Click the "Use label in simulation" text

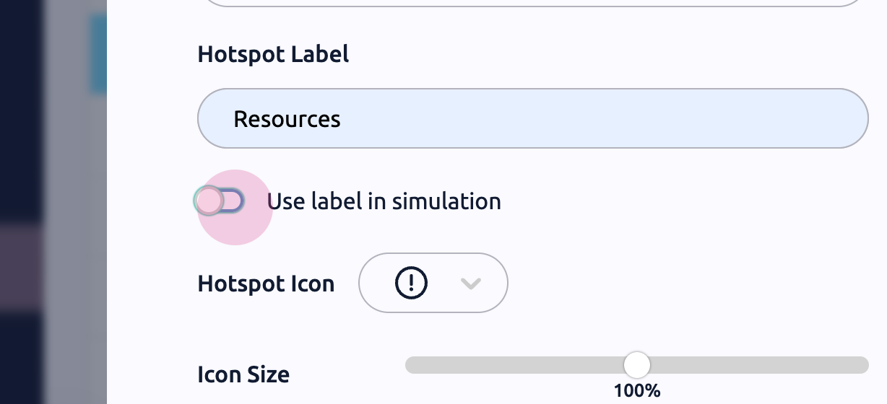(384, 201)
